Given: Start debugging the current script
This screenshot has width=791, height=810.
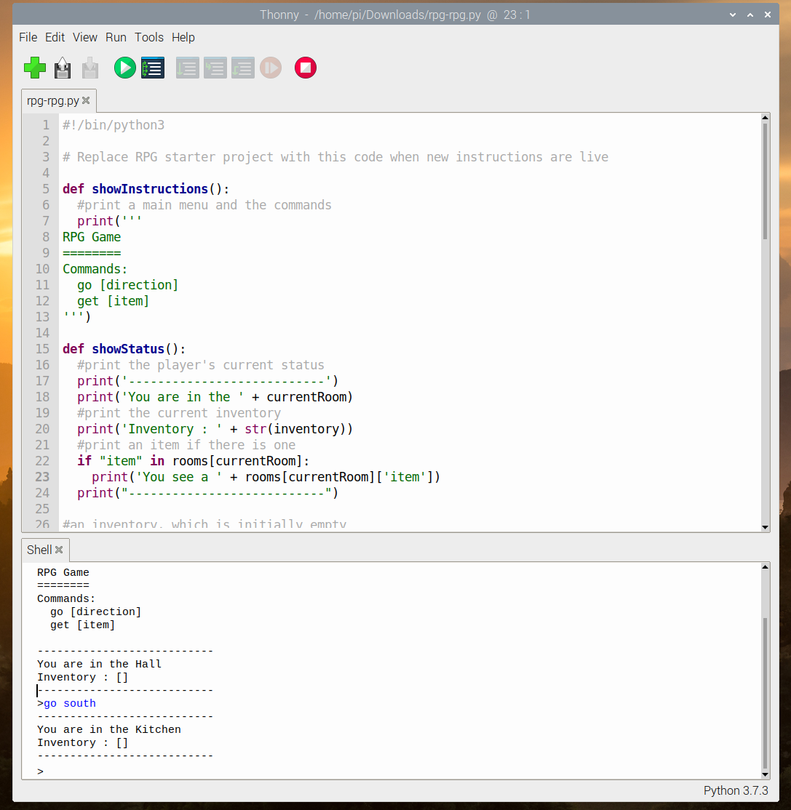Looking at the screenshot, I should coord(153,68).
